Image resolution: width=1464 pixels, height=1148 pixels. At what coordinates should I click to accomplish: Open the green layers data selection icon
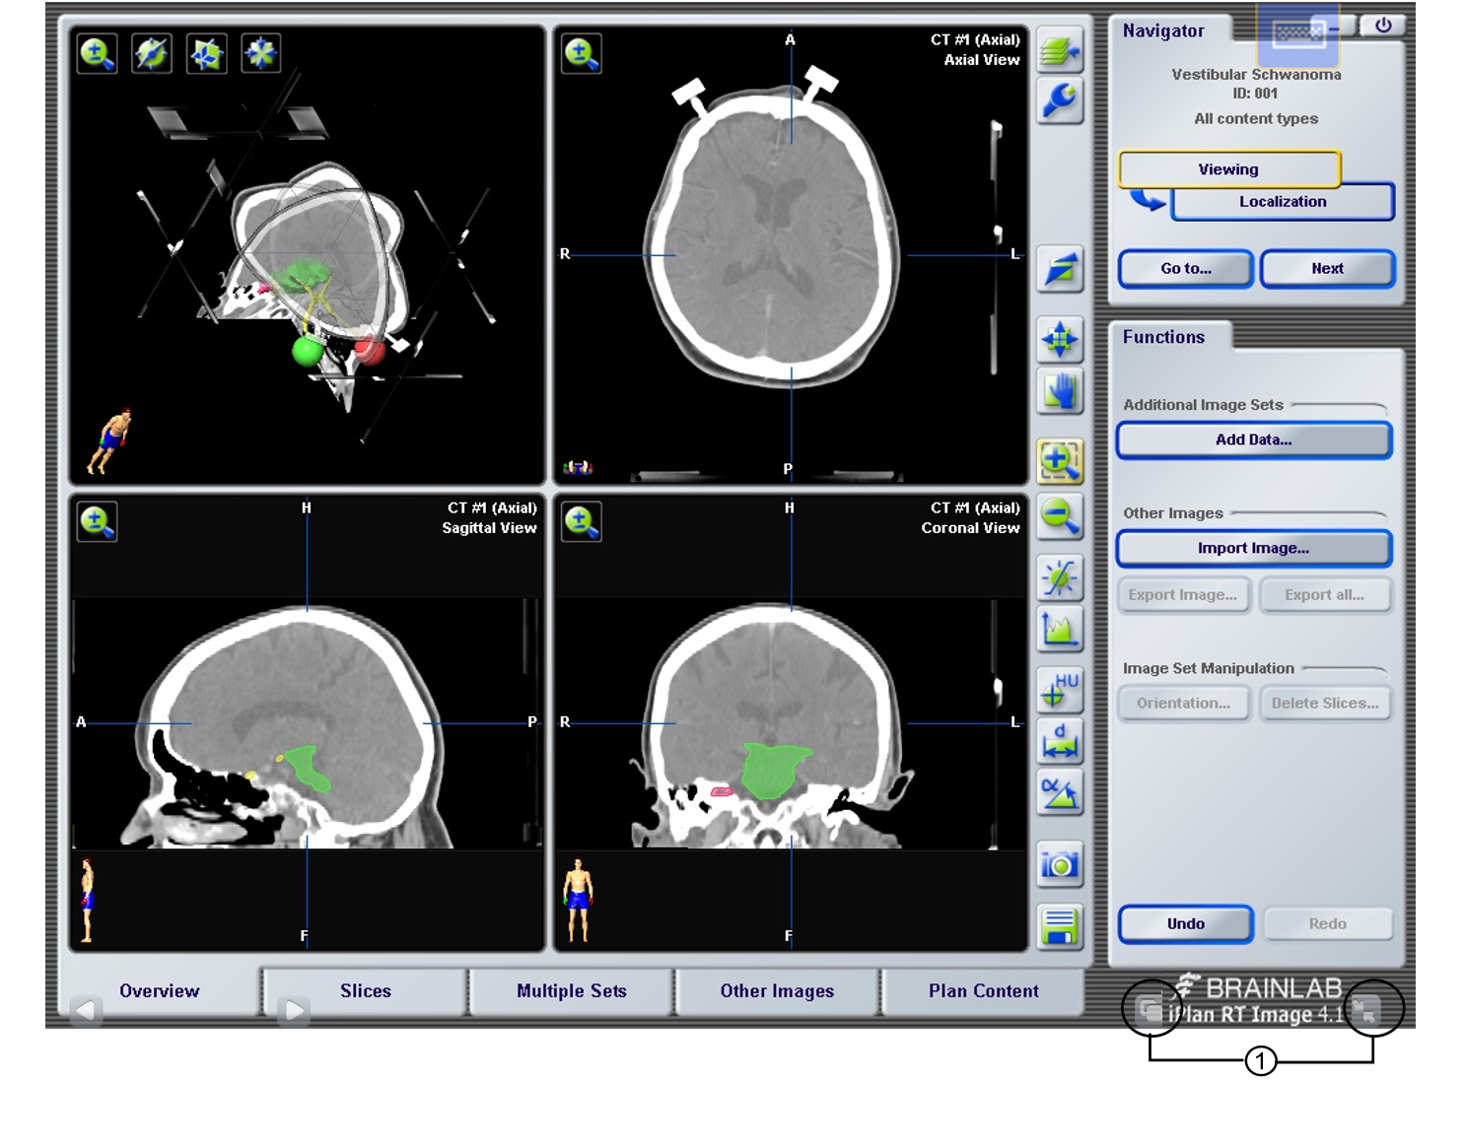(x=1060, y=50)
